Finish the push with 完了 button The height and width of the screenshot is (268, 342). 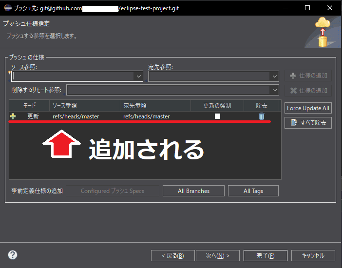(265, 255)
